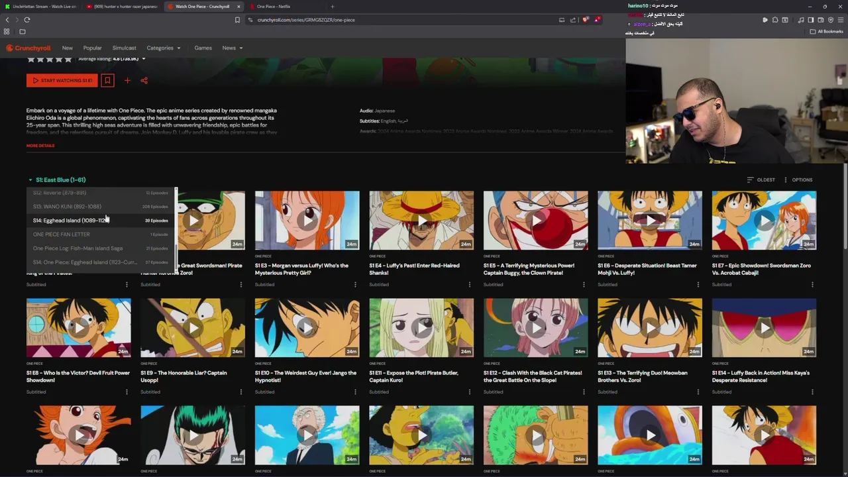Click the Brave shield icon in the address bar

coord(585,20)
